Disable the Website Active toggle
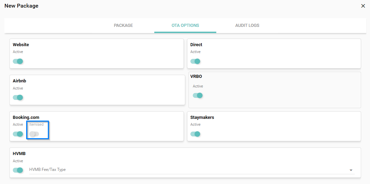The image size is (370, 184). tap(18, 61)
